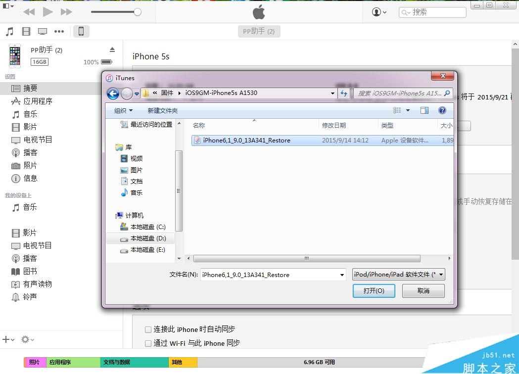Screen dimensions: 519x374
Task: Select 计算机 in navigation tree
Action: tap(130, 216)
